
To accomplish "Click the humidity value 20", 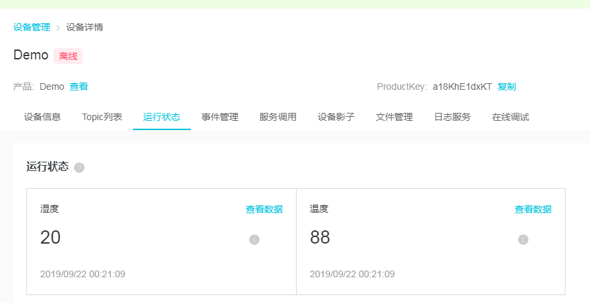I will coord(50,238).
